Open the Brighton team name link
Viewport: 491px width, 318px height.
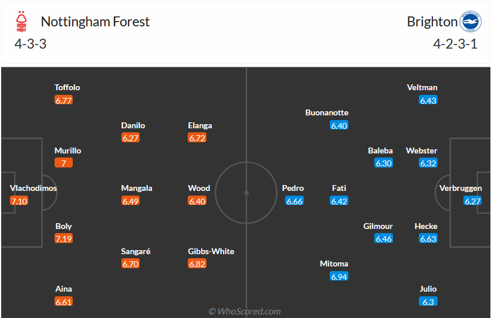432,22
